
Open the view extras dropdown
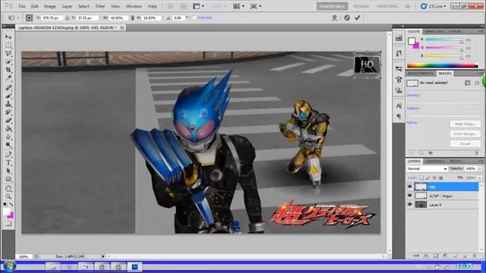(x=199, y=6)
